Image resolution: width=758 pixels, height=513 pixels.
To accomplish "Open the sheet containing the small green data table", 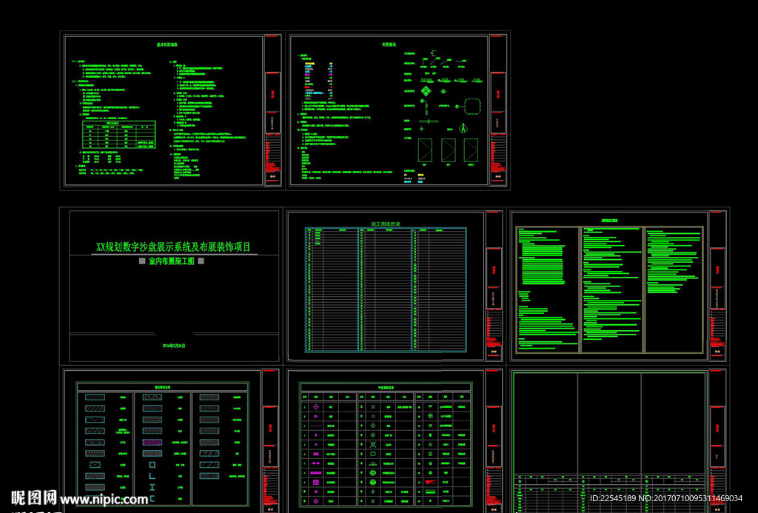I will [172, 110].
